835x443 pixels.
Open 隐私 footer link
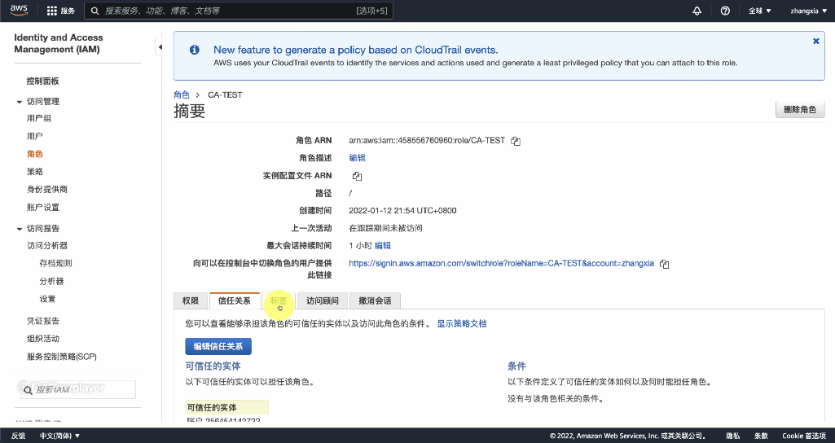point(732,436)
